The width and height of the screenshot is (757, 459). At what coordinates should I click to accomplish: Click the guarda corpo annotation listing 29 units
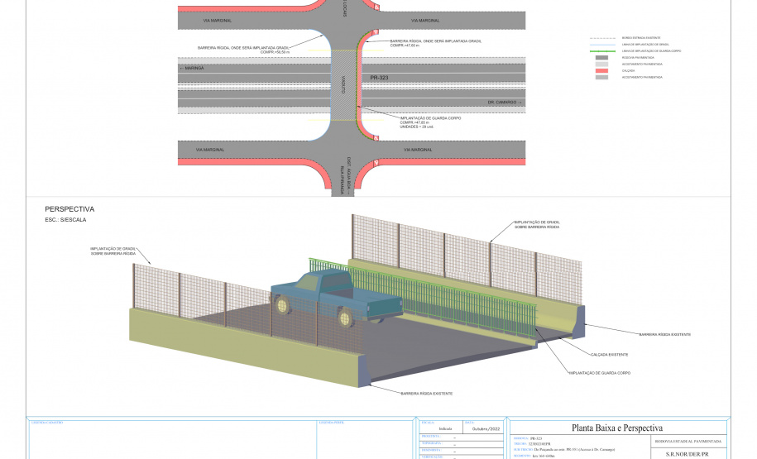click(430, 122)
